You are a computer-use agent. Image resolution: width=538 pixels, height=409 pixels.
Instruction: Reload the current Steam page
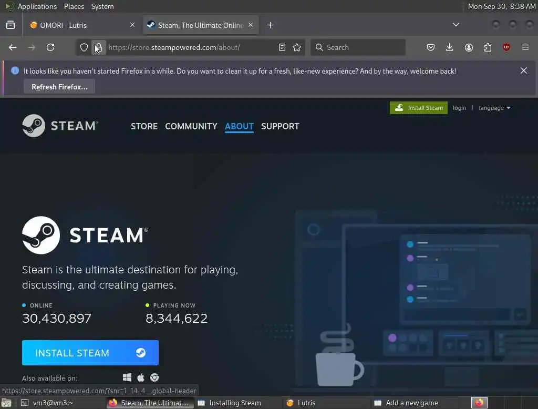click(x=50, y=47)
